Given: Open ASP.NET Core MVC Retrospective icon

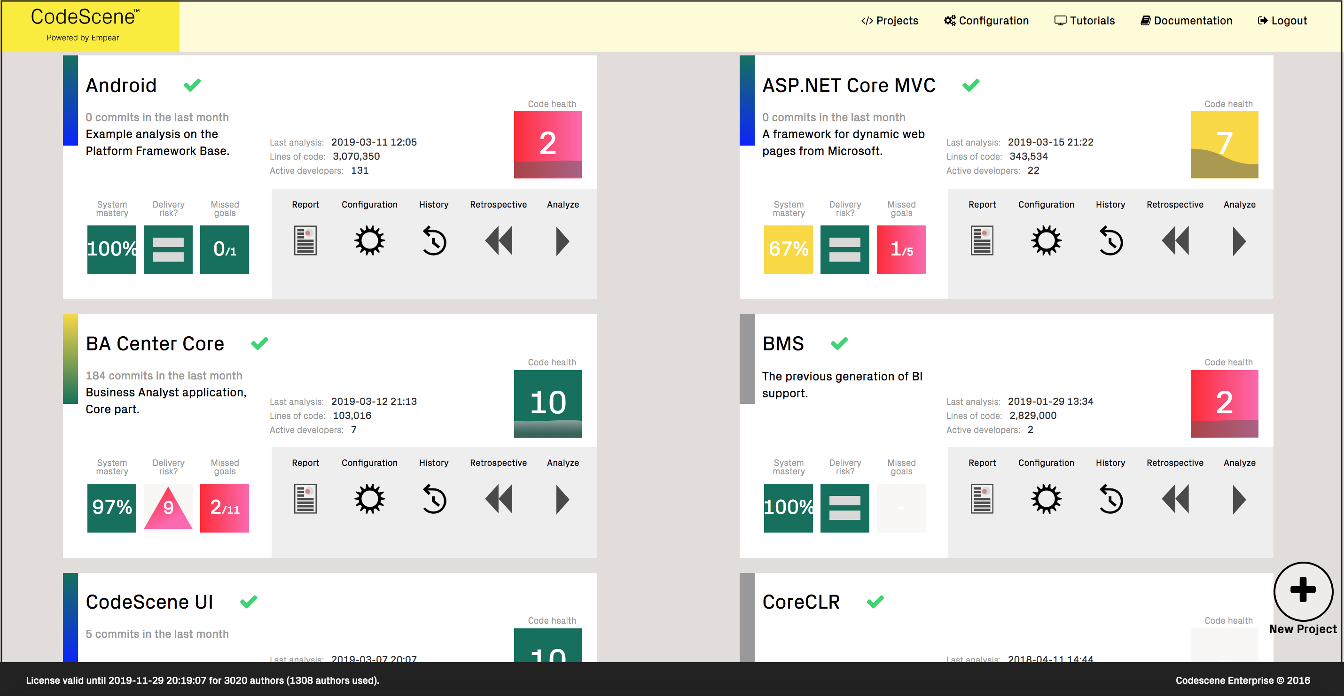Looking at the screenshot, I should pos(1175,240).
